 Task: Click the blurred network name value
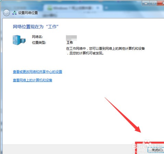coord(71,38)
